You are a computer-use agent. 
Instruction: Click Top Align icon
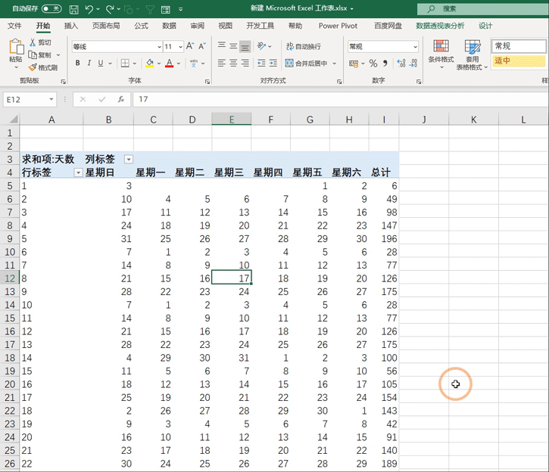point(222,46)
